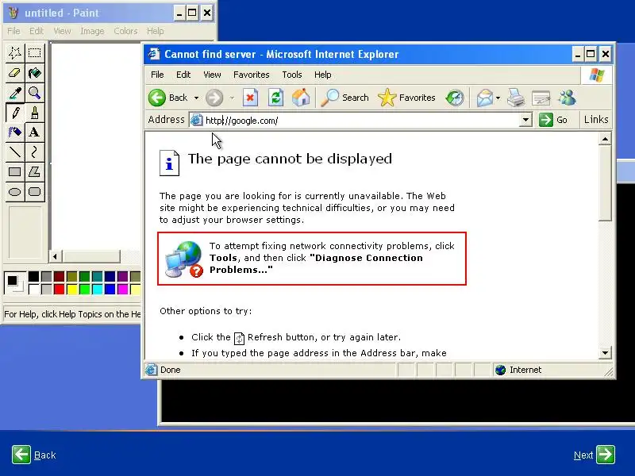This screenshot has height=476, width=635.
Task: Pick the Pick Color eyedropper tool
Action: pyautogui.click(x=15, y=93)
